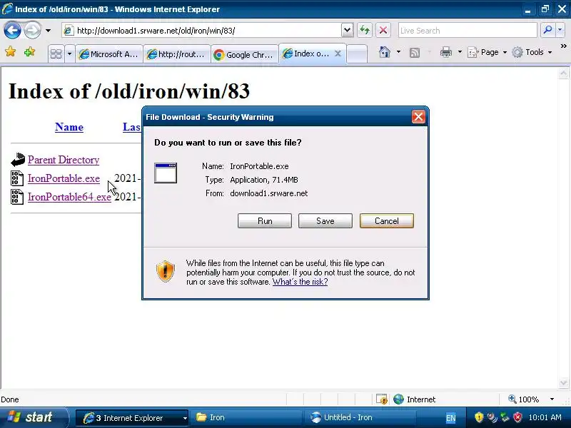Viewport: 571px width, 428px height.
Task: Open the recent pages dropdown arrow
Action: (48, 31)
